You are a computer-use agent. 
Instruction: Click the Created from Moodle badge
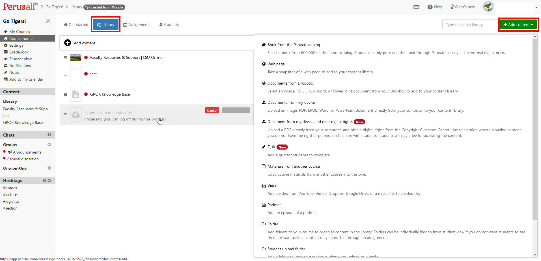tap(104, 7)
